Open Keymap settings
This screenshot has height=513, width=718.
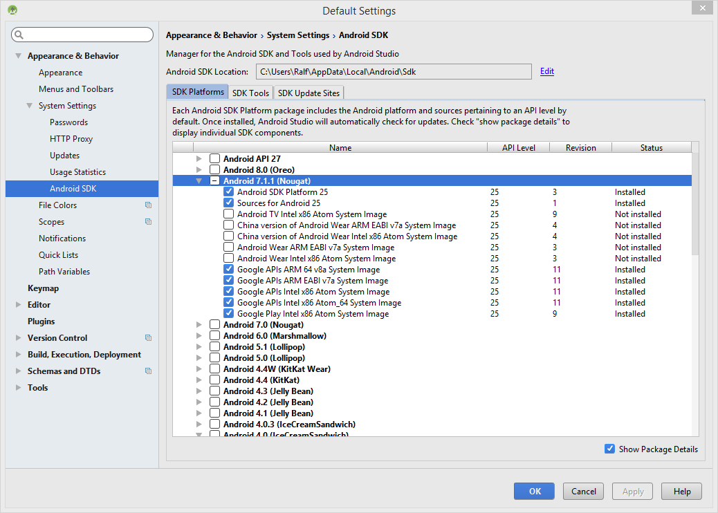click(x=43, y=288)
